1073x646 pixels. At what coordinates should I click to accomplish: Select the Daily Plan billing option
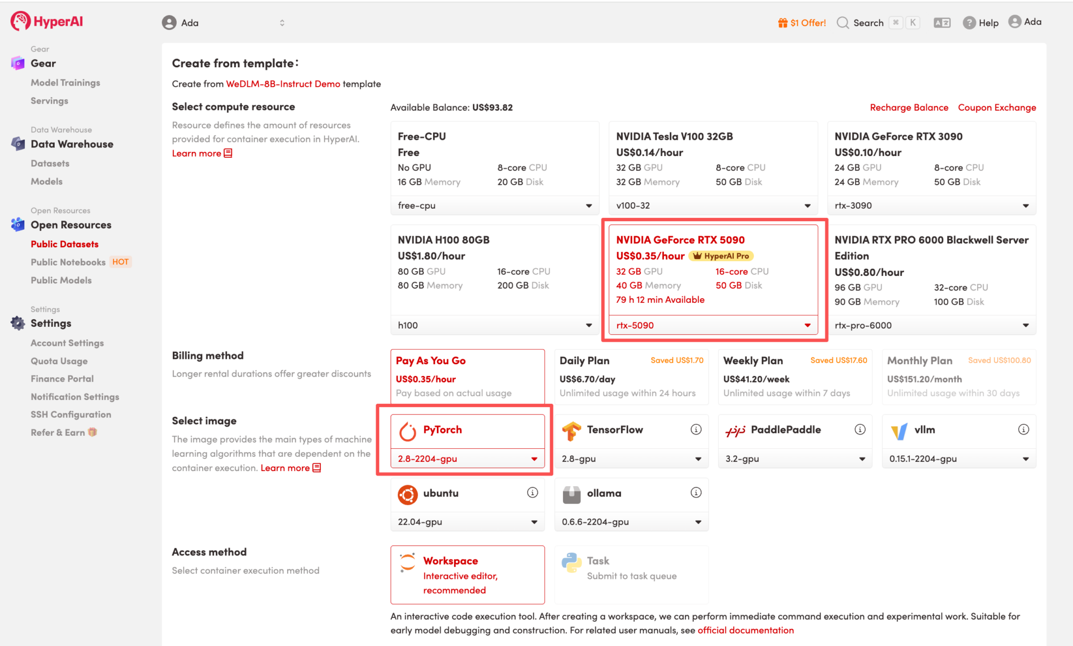coord(631,377)
